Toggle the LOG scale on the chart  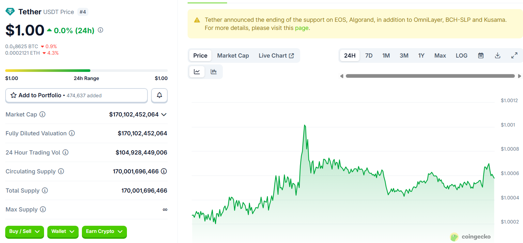tap(461, 56)
